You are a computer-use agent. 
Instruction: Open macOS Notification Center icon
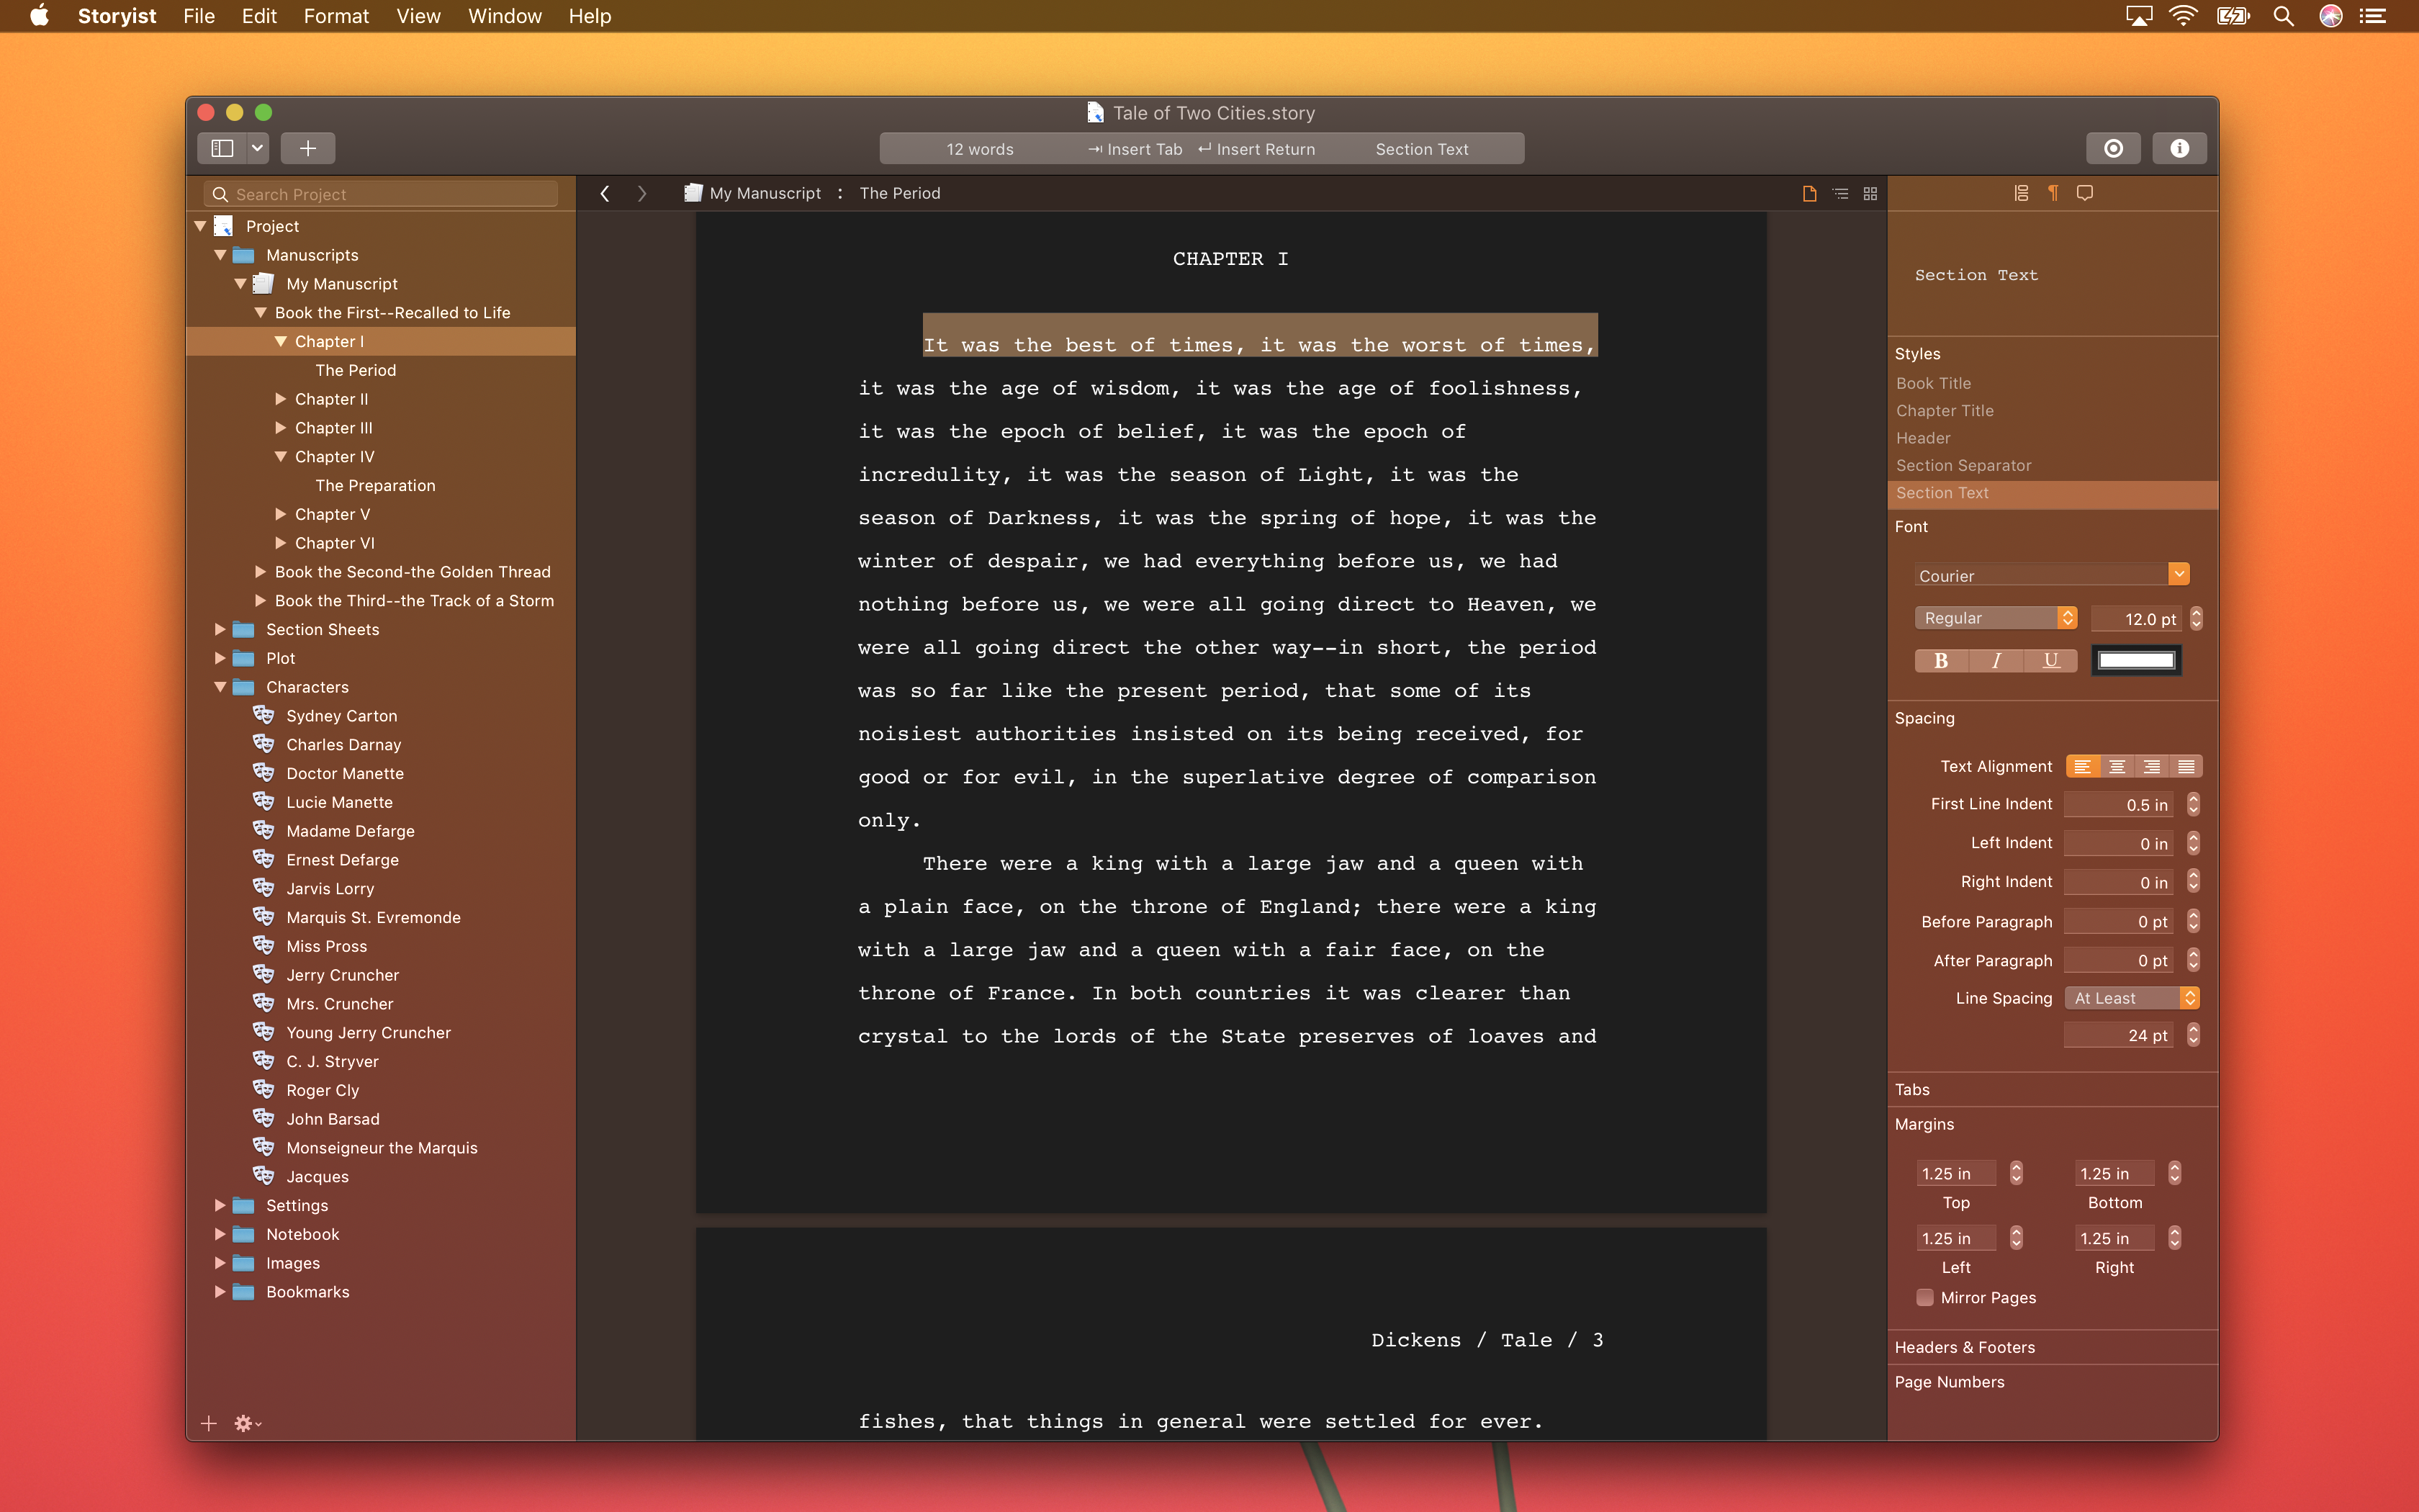(2373, 16)
